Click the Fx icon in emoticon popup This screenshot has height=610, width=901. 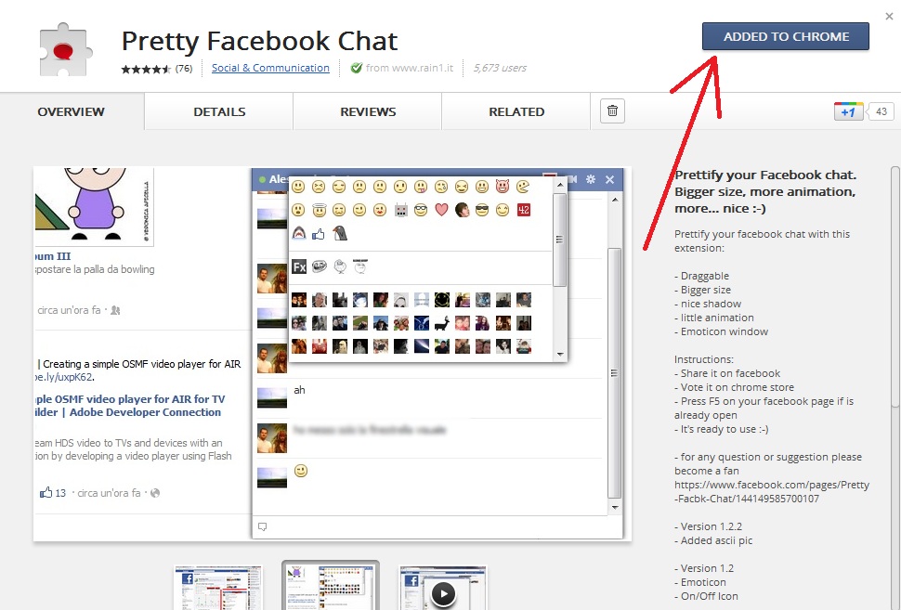coord(299,266)
